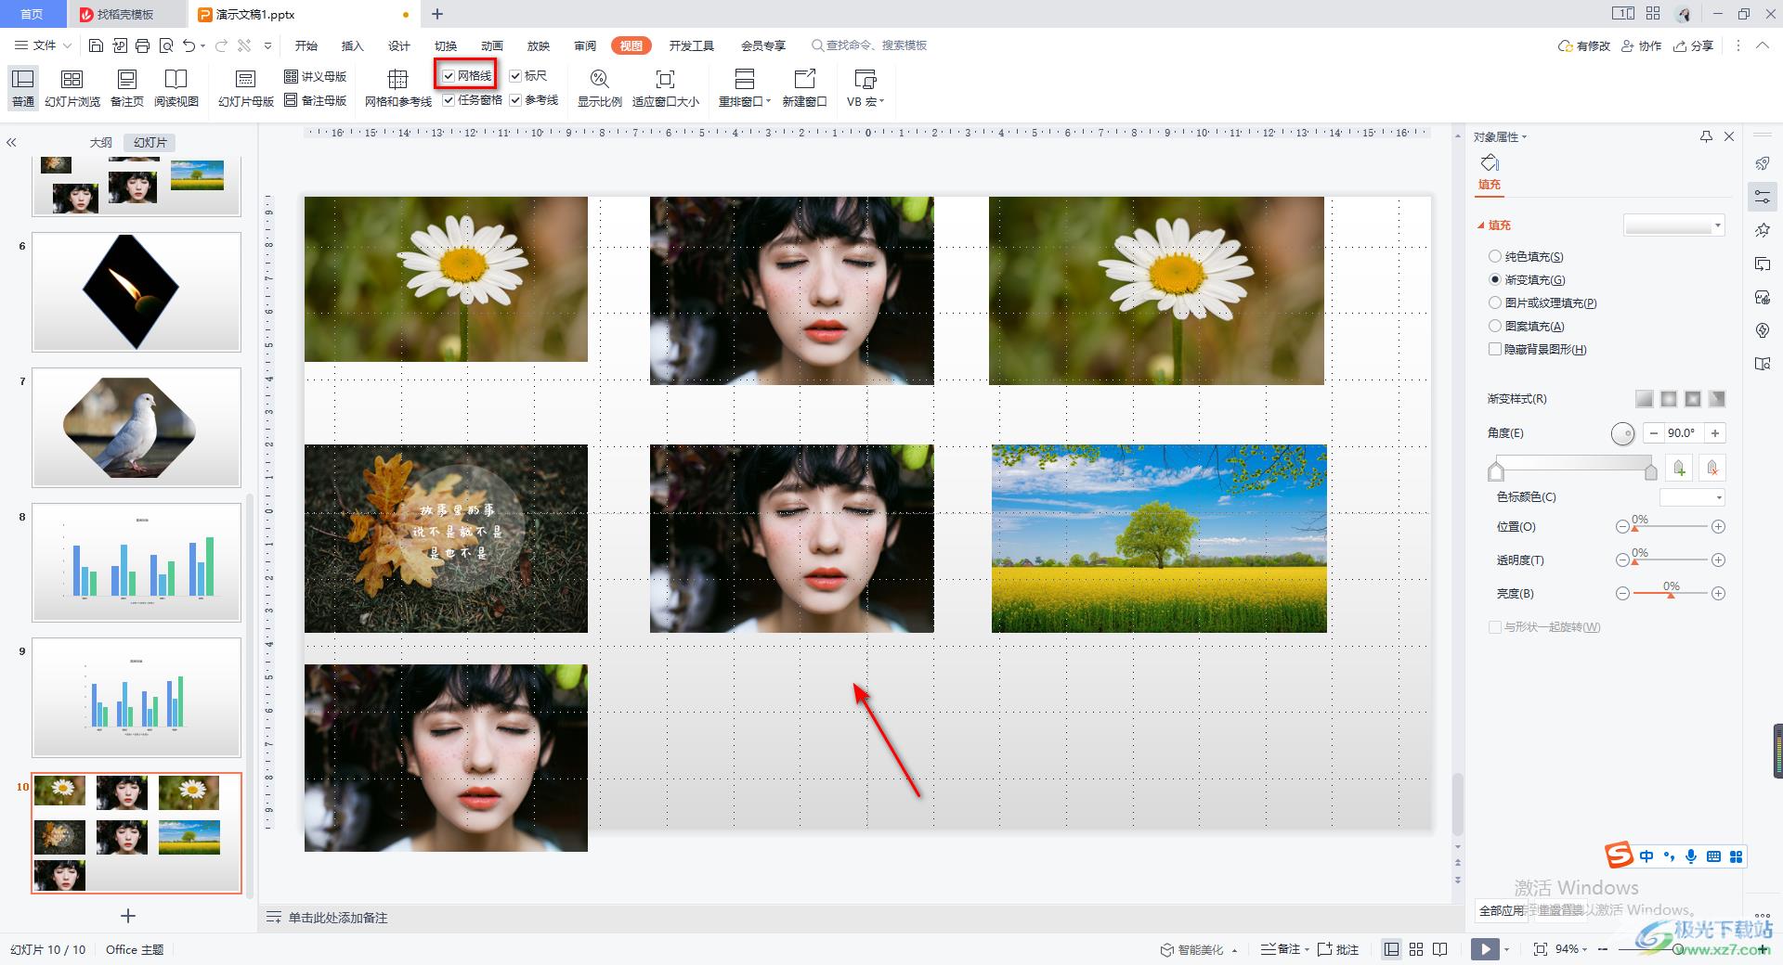Click Fit to Window size
1783x965 pixels.
666,88
